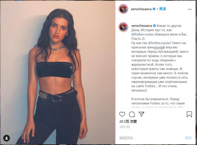The width and height of the screenshot is (197, 145).
Task: Open the second @forbes.russia mention
Action: pyautogui.click(x=159, y=43)
